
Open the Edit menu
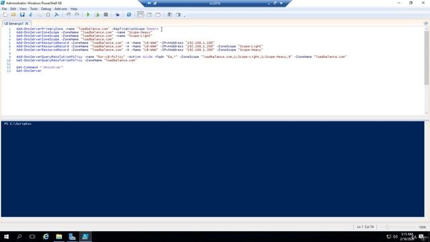(13, 9)
